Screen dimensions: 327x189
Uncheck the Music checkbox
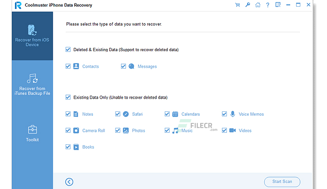coord(167,130)
